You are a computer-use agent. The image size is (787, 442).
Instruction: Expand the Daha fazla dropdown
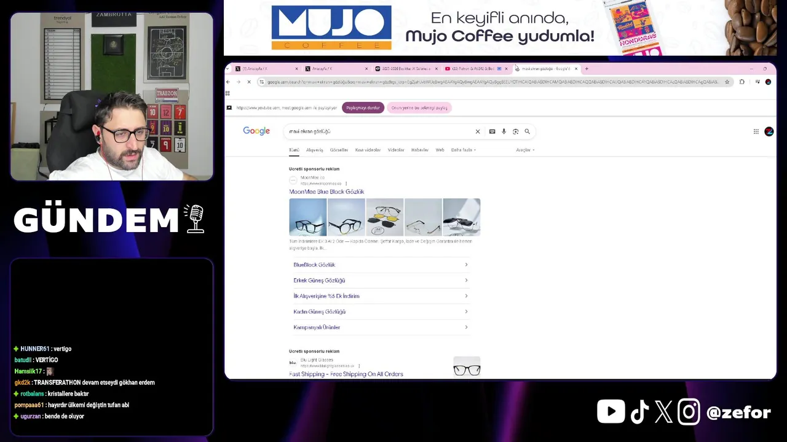point(464,150)
